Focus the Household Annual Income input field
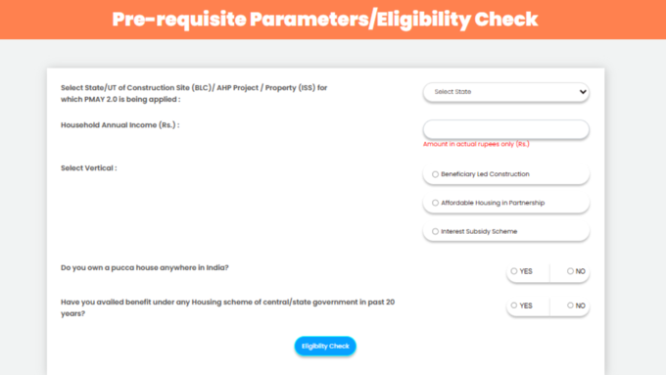The width and height of the screenshot is (666, 375). pos(506,129)
